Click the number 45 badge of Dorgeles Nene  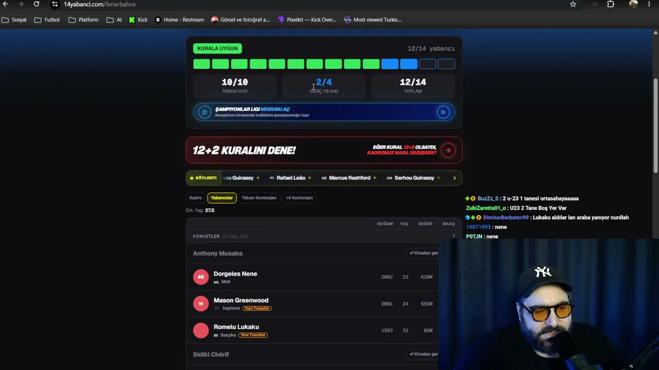[x=201, y=277]
